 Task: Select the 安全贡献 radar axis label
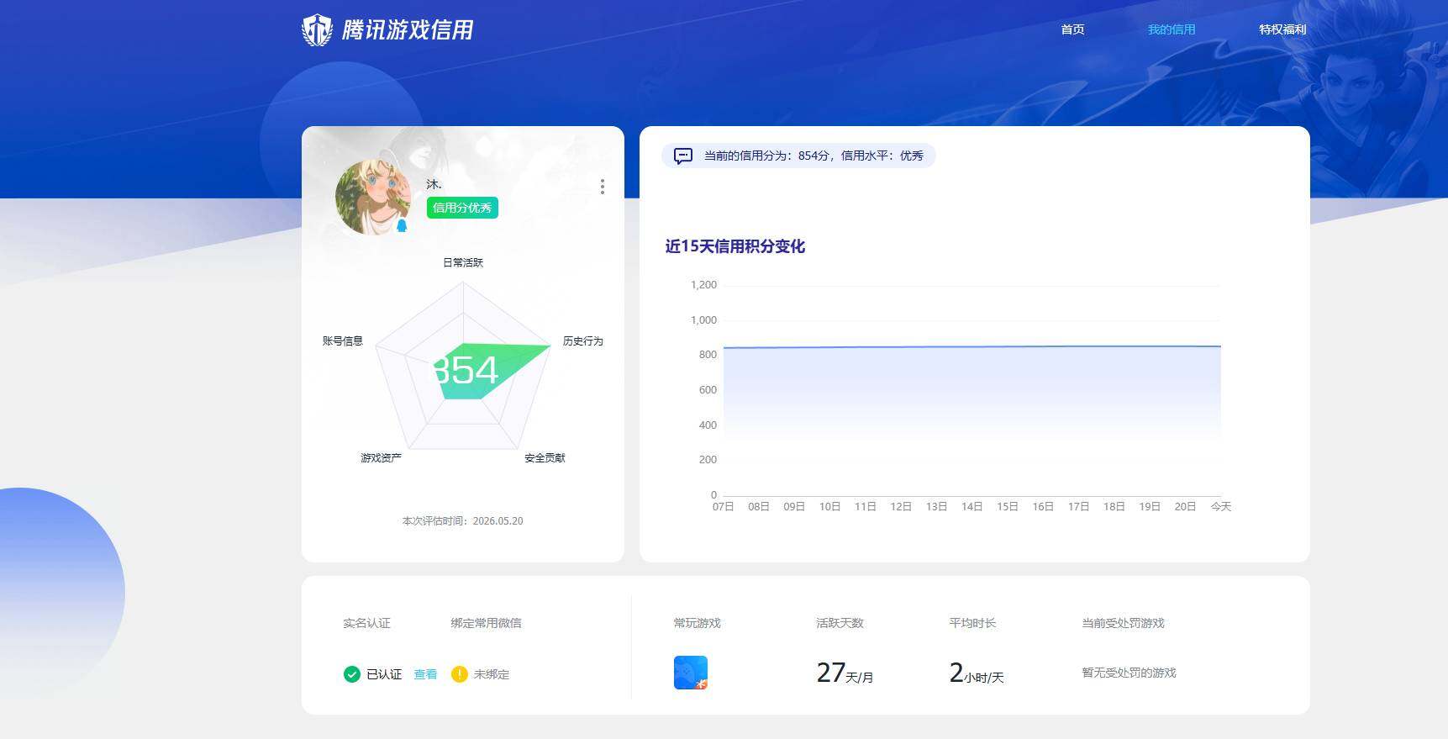click(x=545, y=457)
